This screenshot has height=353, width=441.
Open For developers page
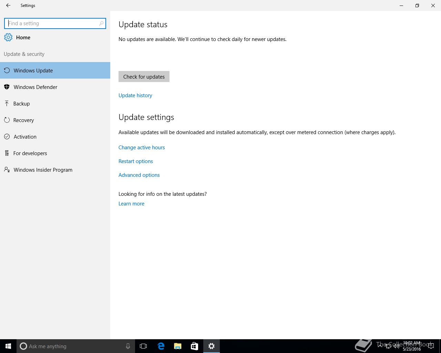(x=55, y=153)
